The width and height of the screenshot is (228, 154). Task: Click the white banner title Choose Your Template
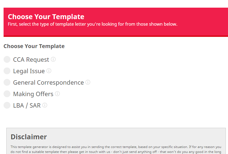[x=46, y=17]
